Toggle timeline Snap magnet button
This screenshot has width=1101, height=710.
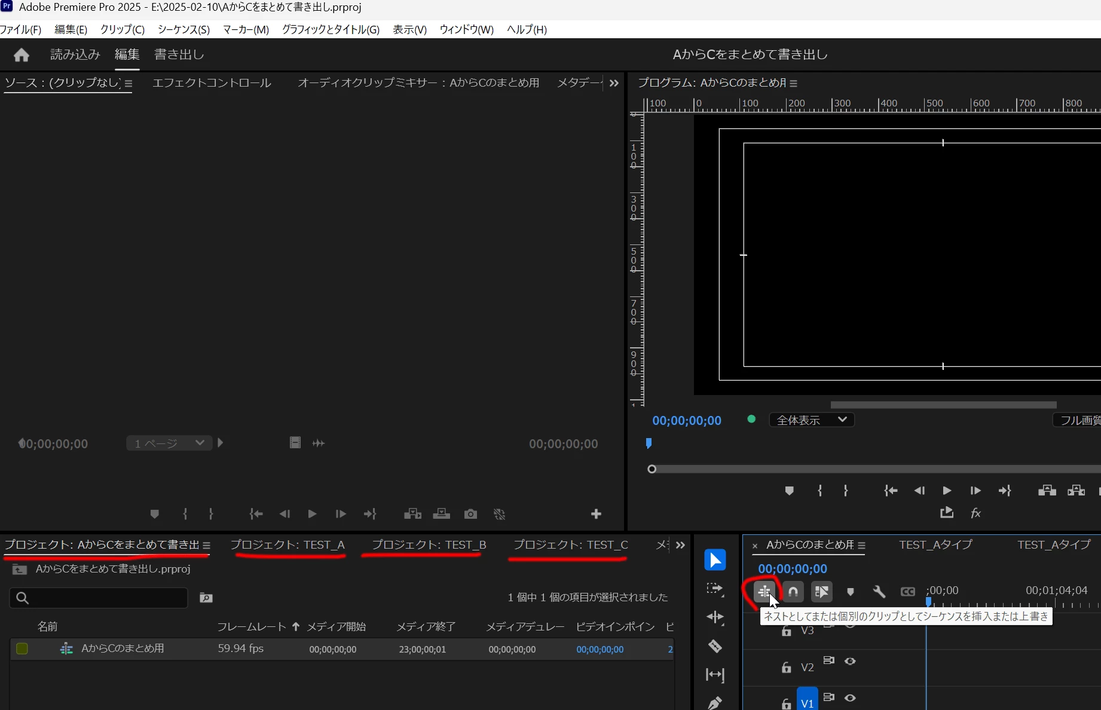point(793,592)
